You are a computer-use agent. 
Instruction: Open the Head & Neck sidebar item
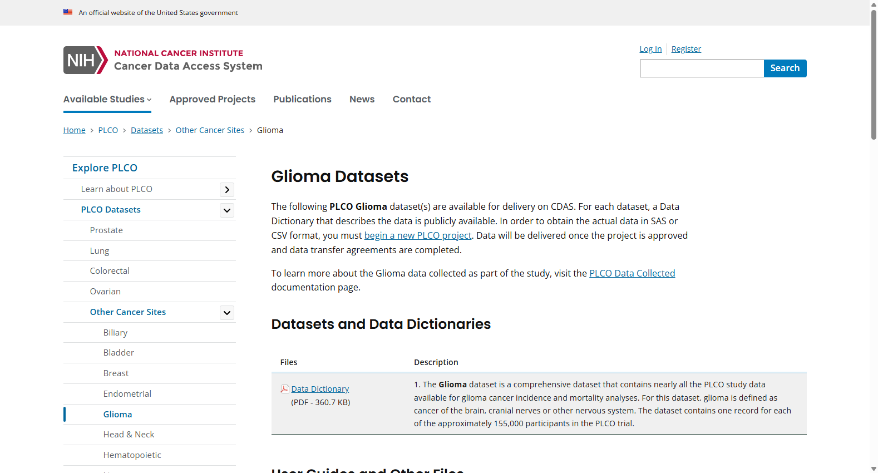coord(129,435)
